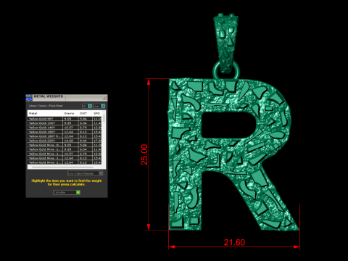Select the Yellow Gold 14KY row
The image size is (348, 261).
pos(65,128)
